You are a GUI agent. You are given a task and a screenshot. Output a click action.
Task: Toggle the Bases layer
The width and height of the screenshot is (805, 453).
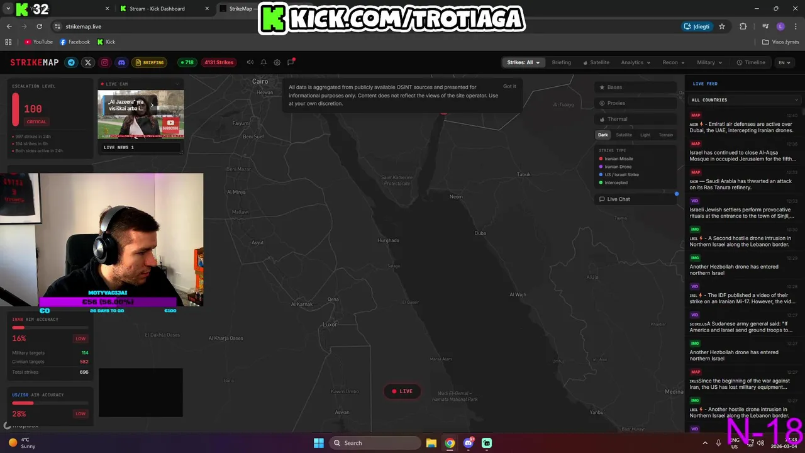(636, 87)
